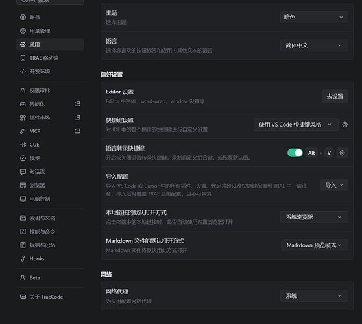
Task: Click the popout icon next to MCP
Action: 77,131
